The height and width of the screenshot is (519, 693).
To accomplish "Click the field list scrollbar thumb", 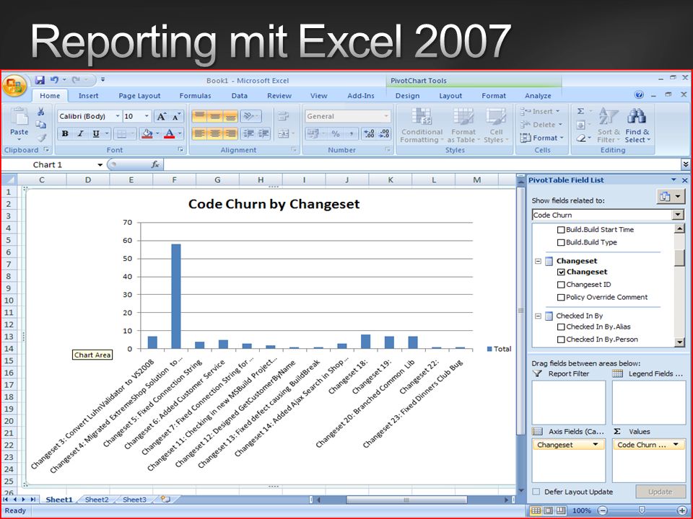I will [679, 257].
